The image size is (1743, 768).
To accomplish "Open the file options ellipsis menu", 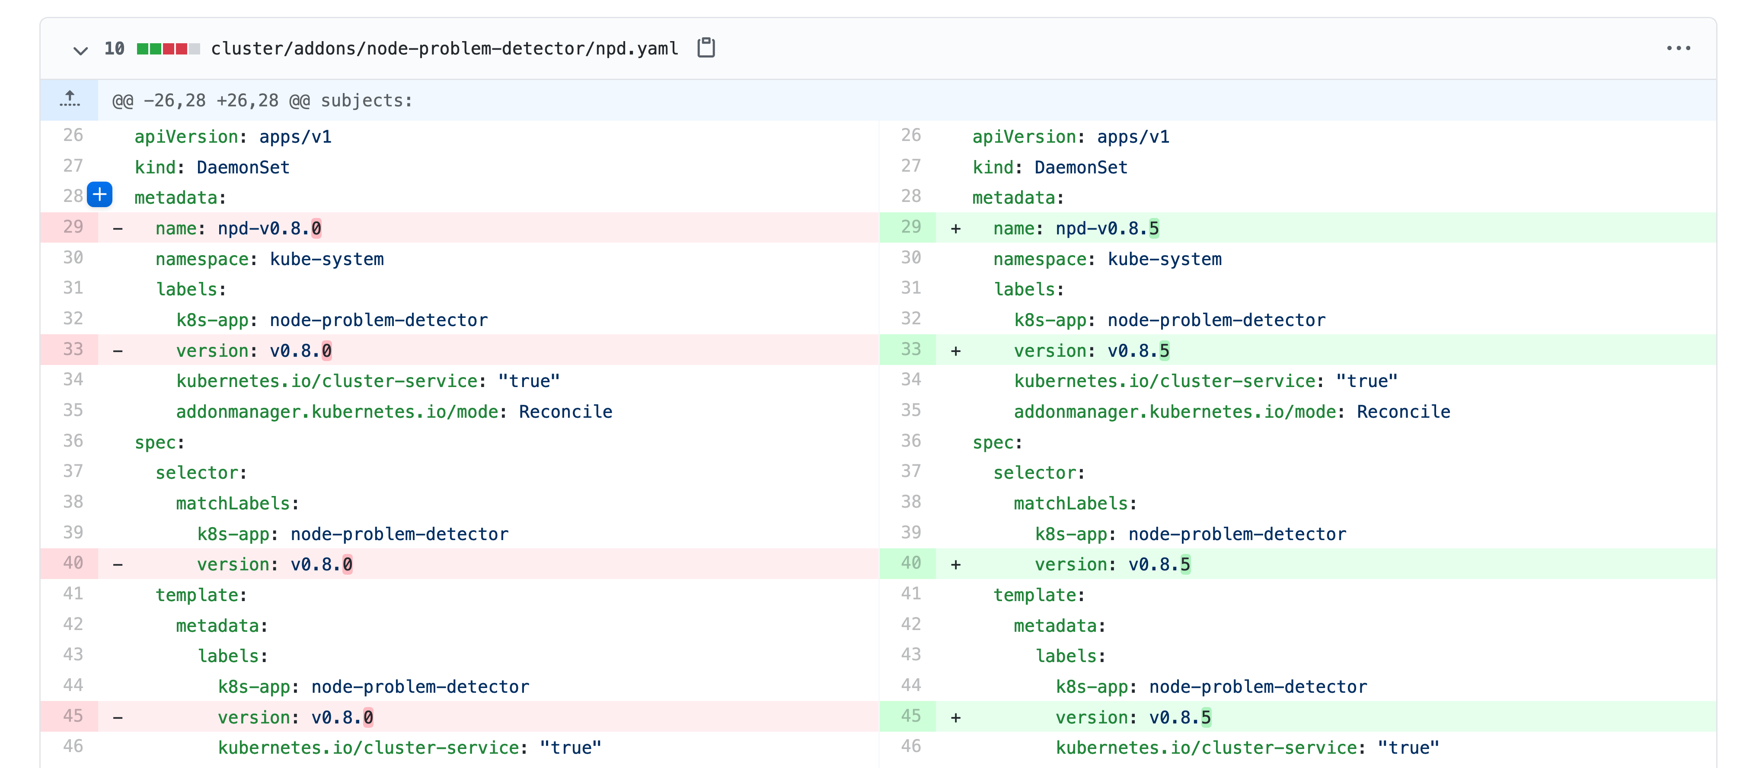I will (x=1678, y=48).
